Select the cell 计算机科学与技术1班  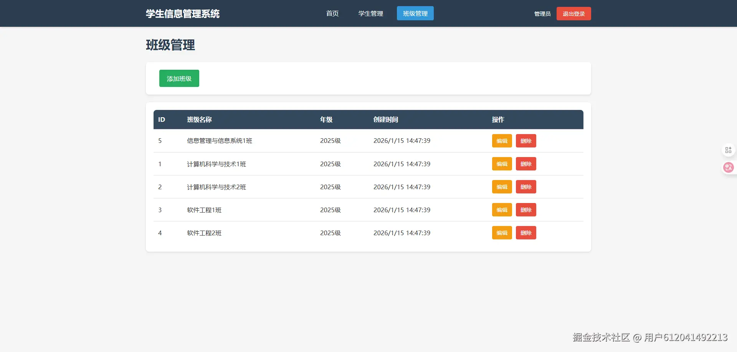(216, 164)
